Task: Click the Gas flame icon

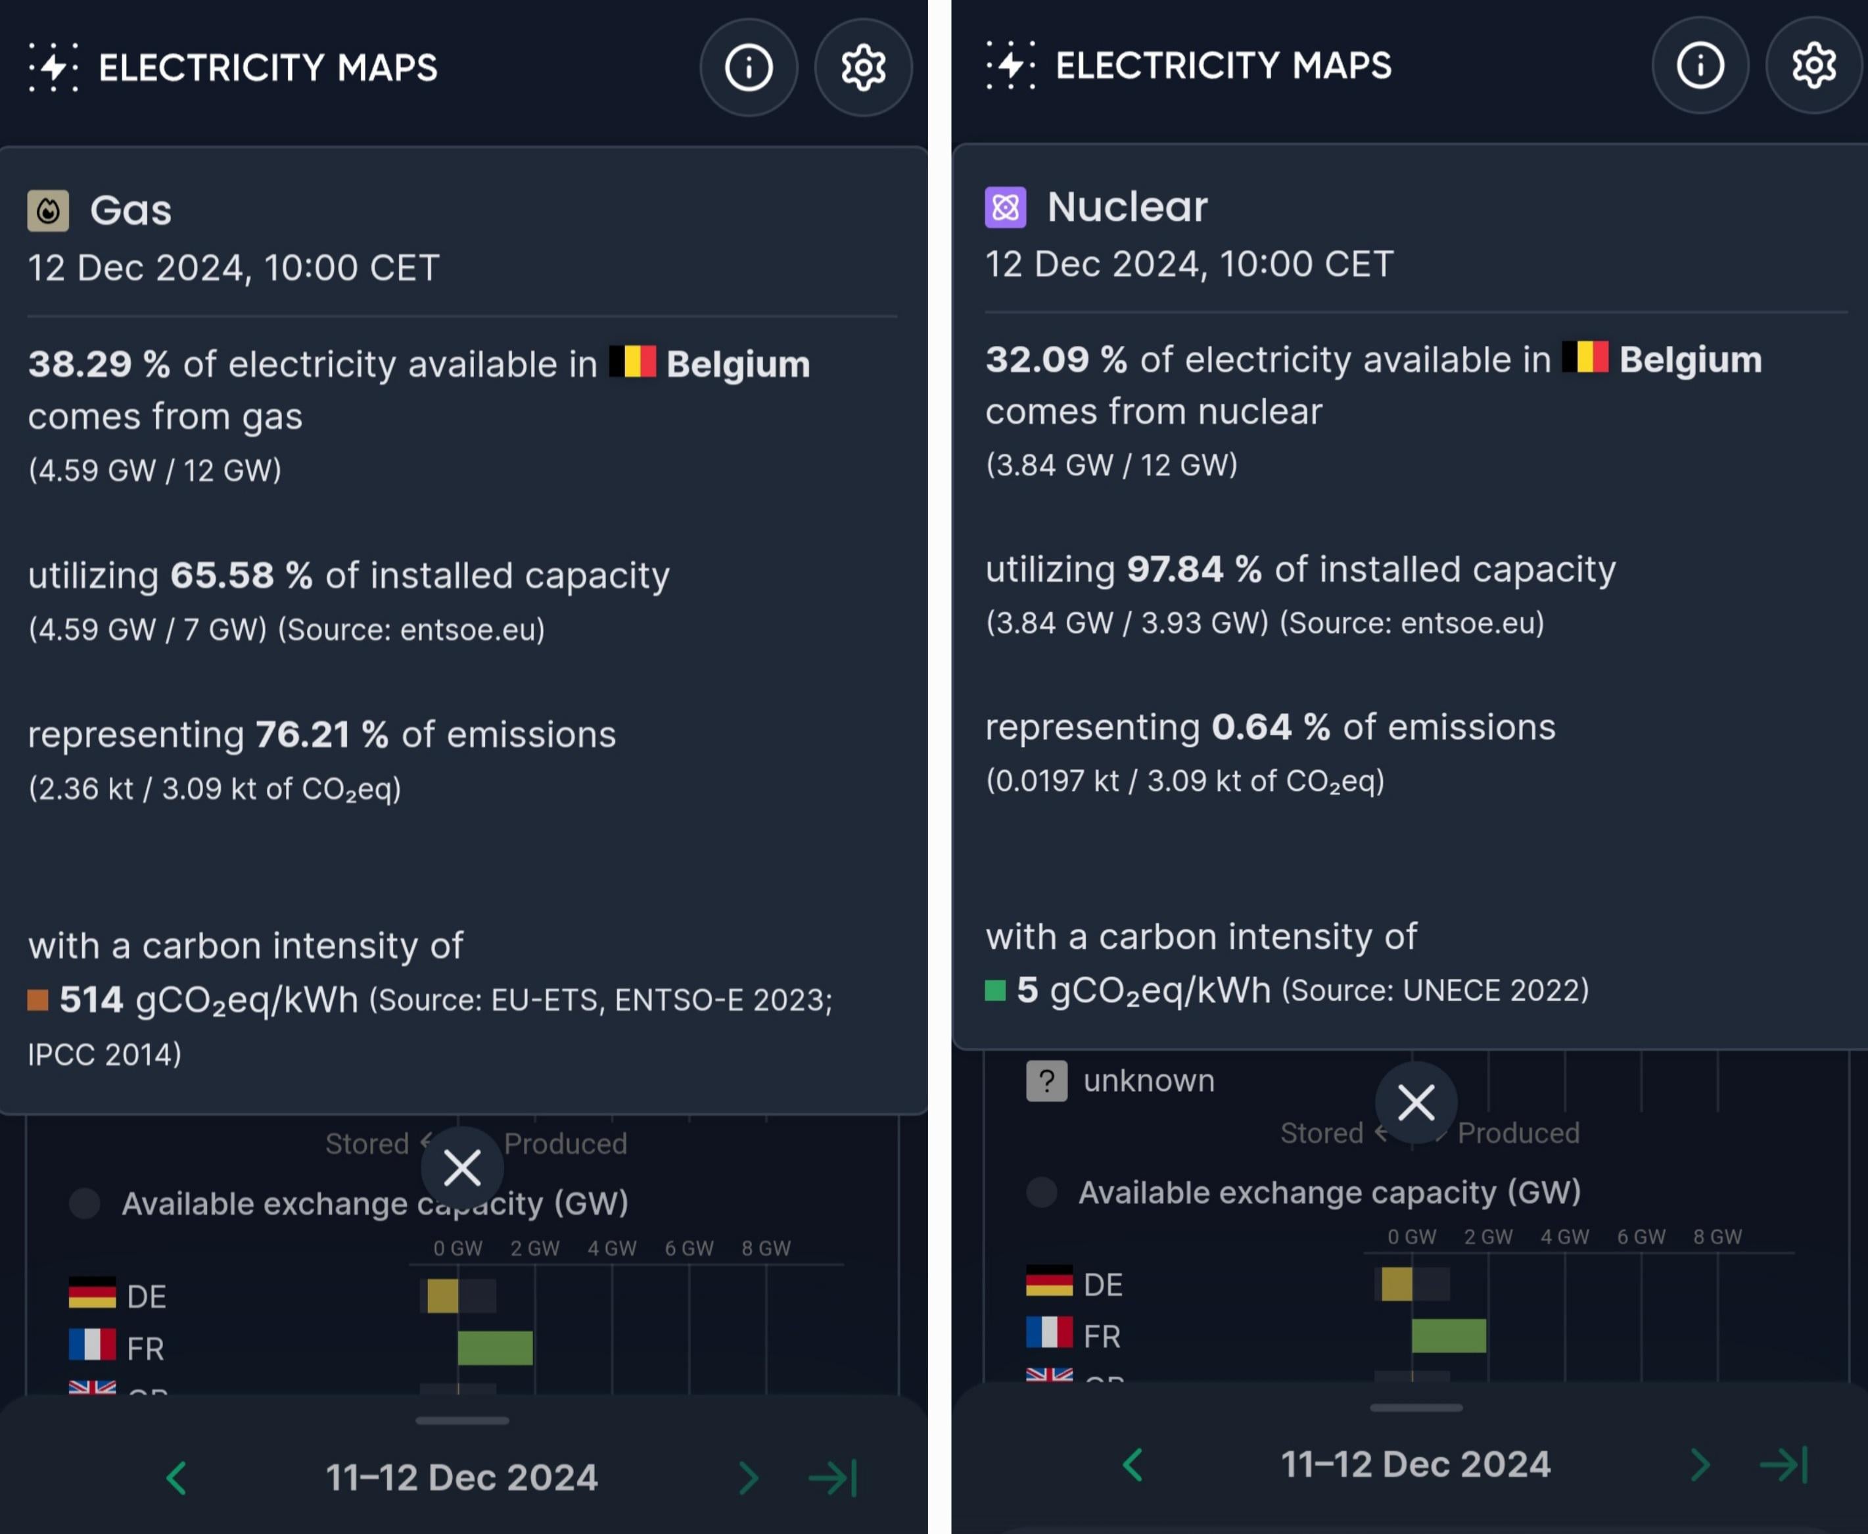Action: (x=48, y=211)
